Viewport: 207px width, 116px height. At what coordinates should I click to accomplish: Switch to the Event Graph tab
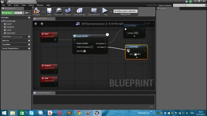(x=44, y=19)
